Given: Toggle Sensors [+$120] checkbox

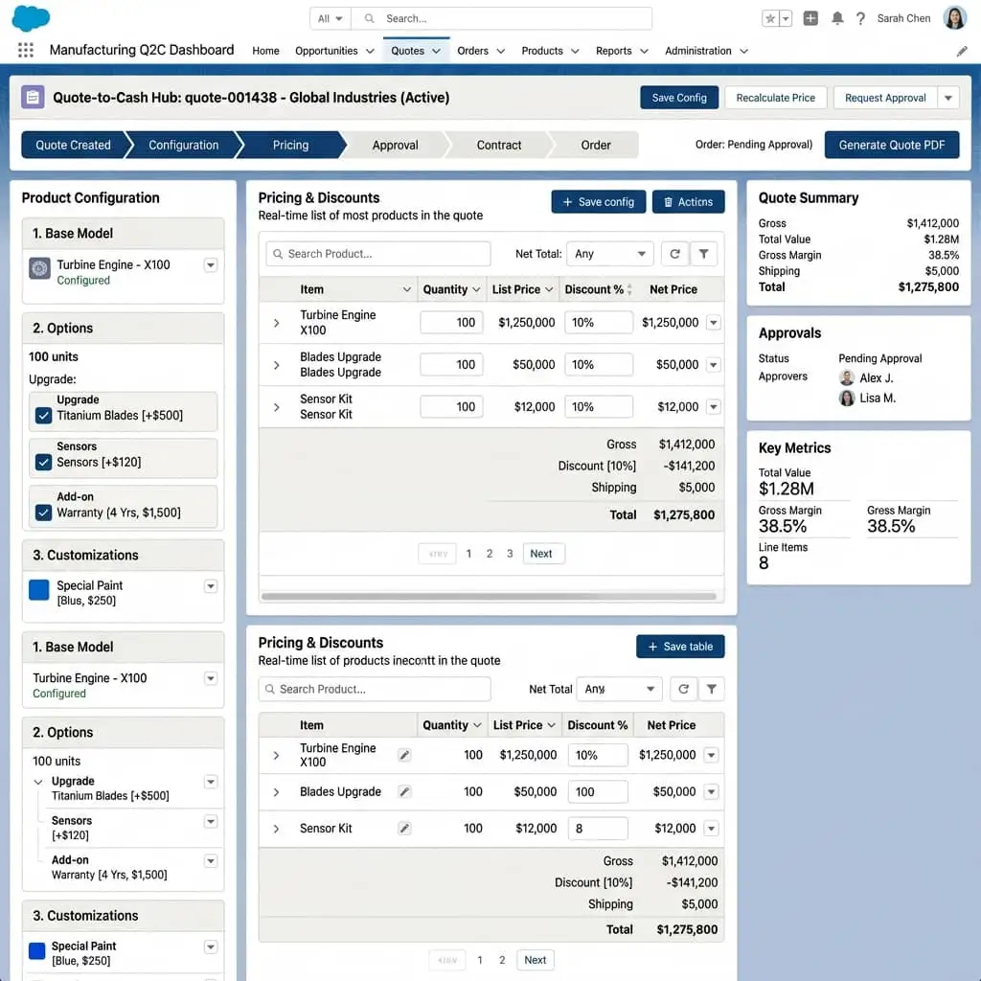Looking at the screenshot, I should tap(43, 463).
